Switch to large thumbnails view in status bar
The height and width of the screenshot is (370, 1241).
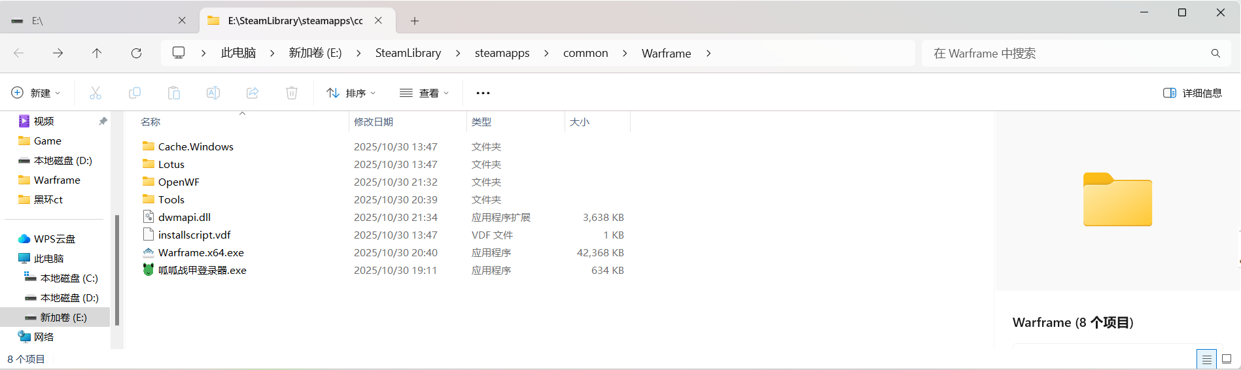coord(1227,359)
